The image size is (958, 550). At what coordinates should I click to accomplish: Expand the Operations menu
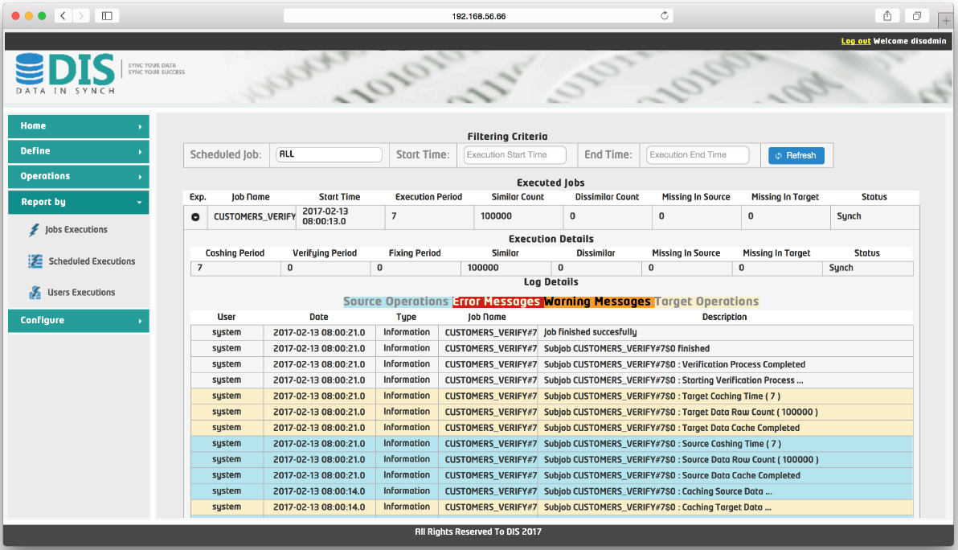(79, 177)
